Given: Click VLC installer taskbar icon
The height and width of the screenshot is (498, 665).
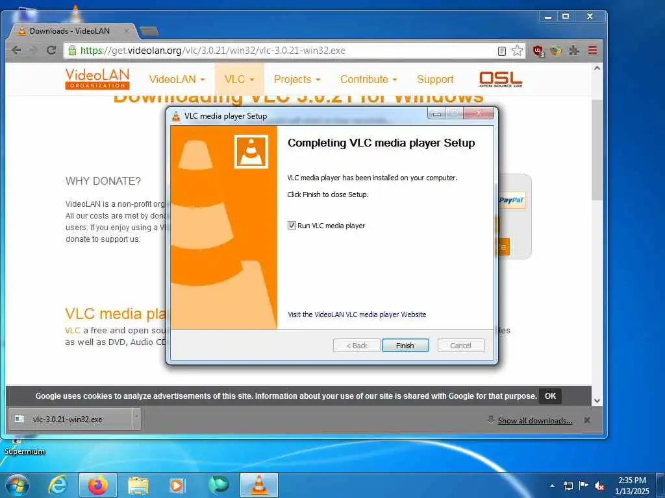Looking at the screenshot, I should pos(259,485).
